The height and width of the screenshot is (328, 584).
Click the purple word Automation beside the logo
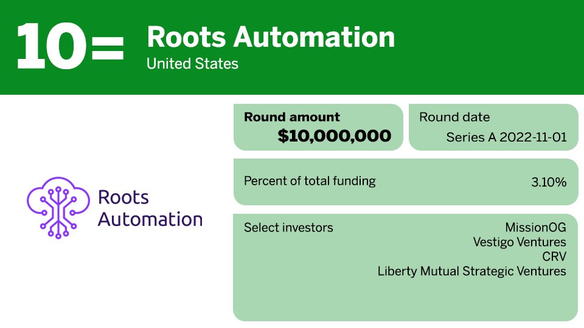[x=150, y=219]
